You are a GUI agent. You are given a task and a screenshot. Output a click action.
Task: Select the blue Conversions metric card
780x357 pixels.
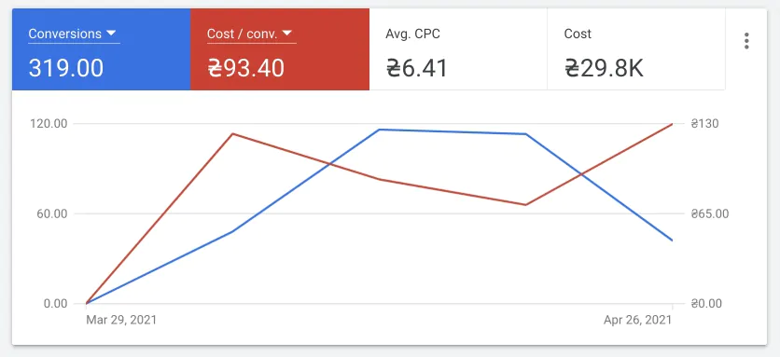coord(102,49)
